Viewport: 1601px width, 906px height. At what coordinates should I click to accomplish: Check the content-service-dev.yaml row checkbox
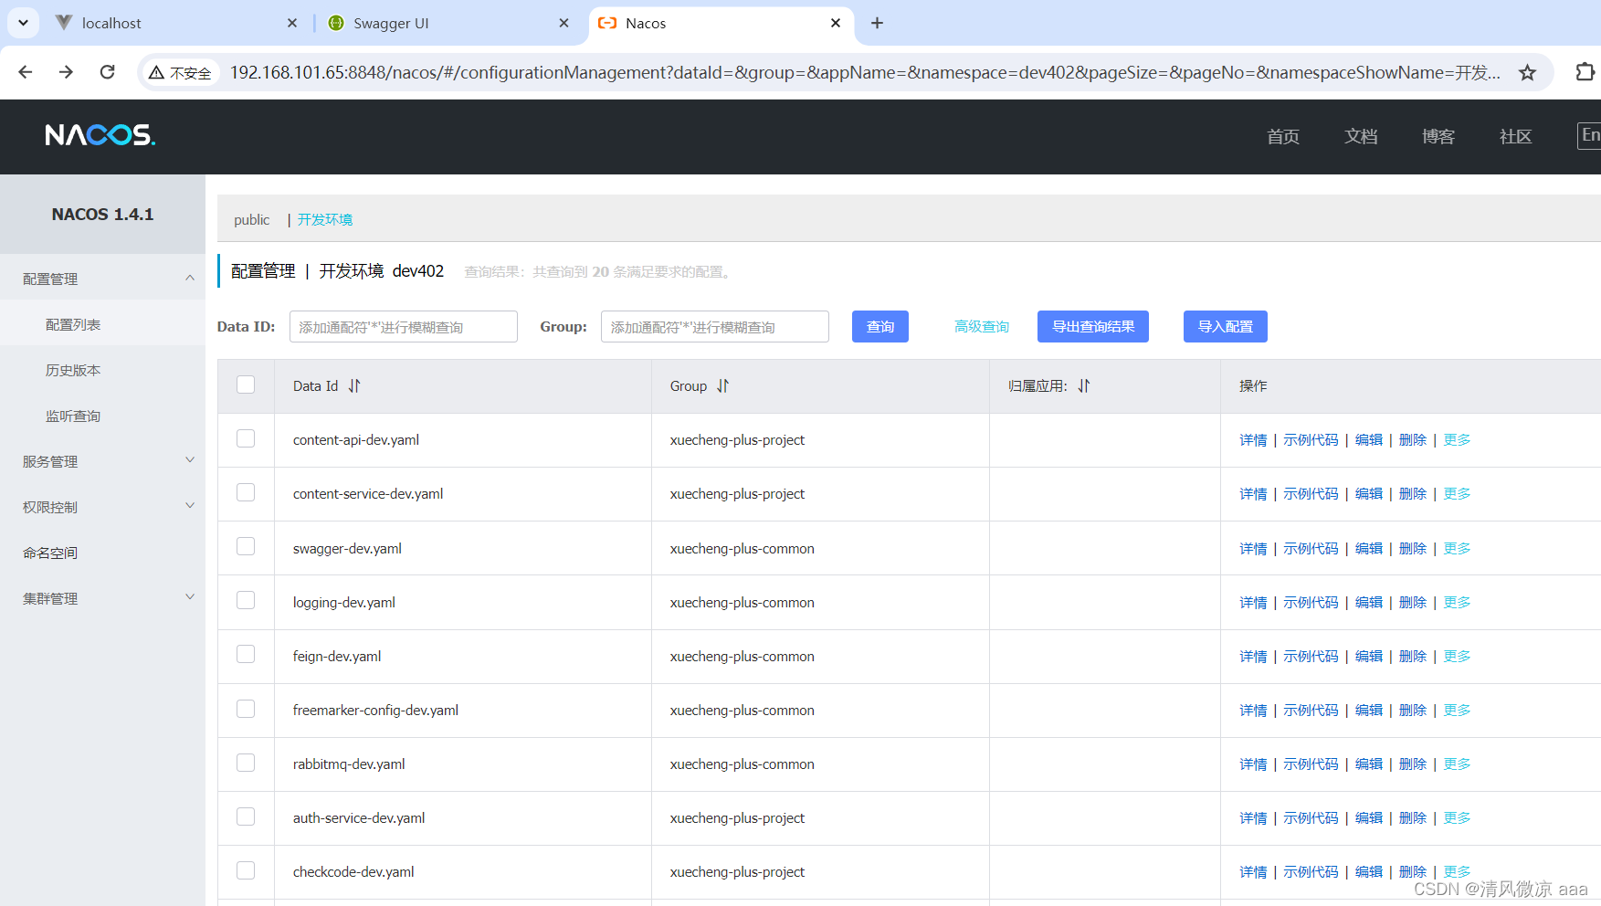(x=246, y=492)
